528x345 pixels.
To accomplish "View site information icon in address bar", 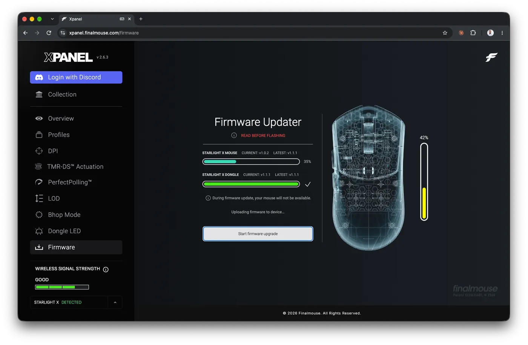I will (x=63, y=33).
